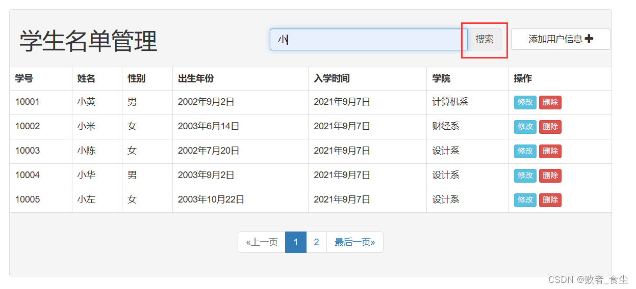Click 设计系 in 小陈's row
This screenshot has height=289, width=636.
tap(446, 151)
